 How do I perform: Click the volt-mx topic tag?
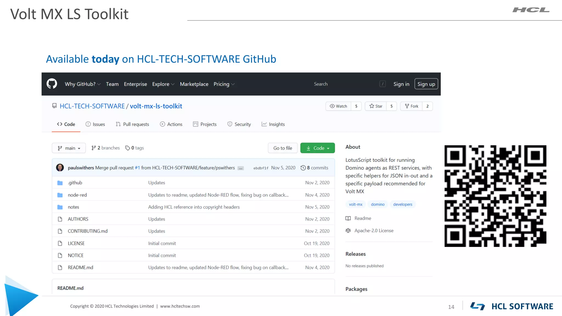(356, 204)
